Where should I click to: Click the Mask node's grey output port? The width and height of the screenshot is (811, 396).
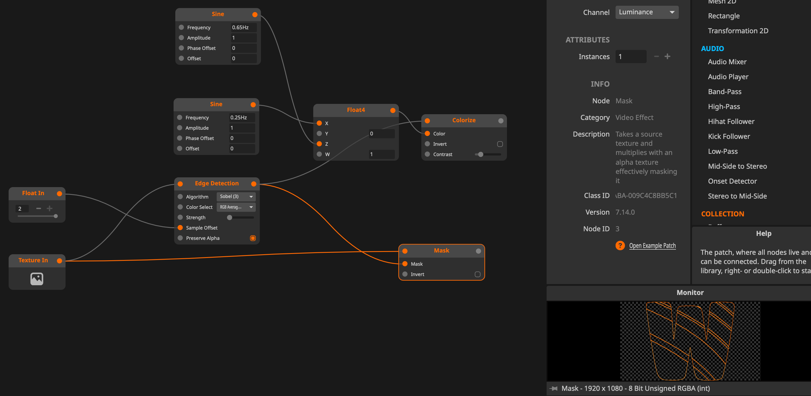(478, 251)
